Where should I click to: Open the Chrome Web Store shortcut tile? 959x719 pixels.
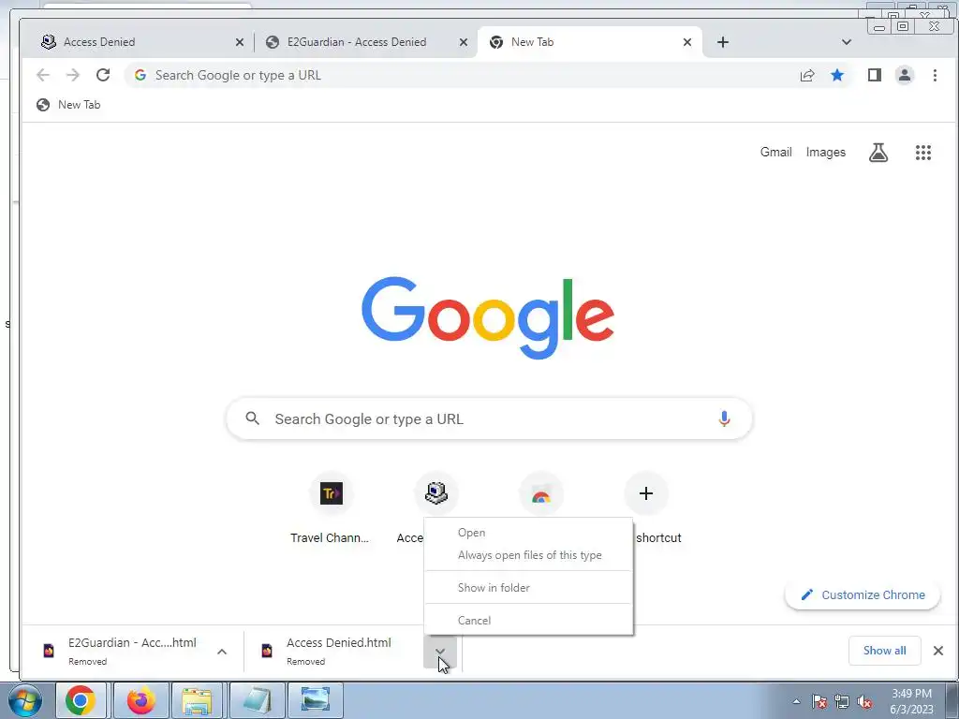[540, 493]
